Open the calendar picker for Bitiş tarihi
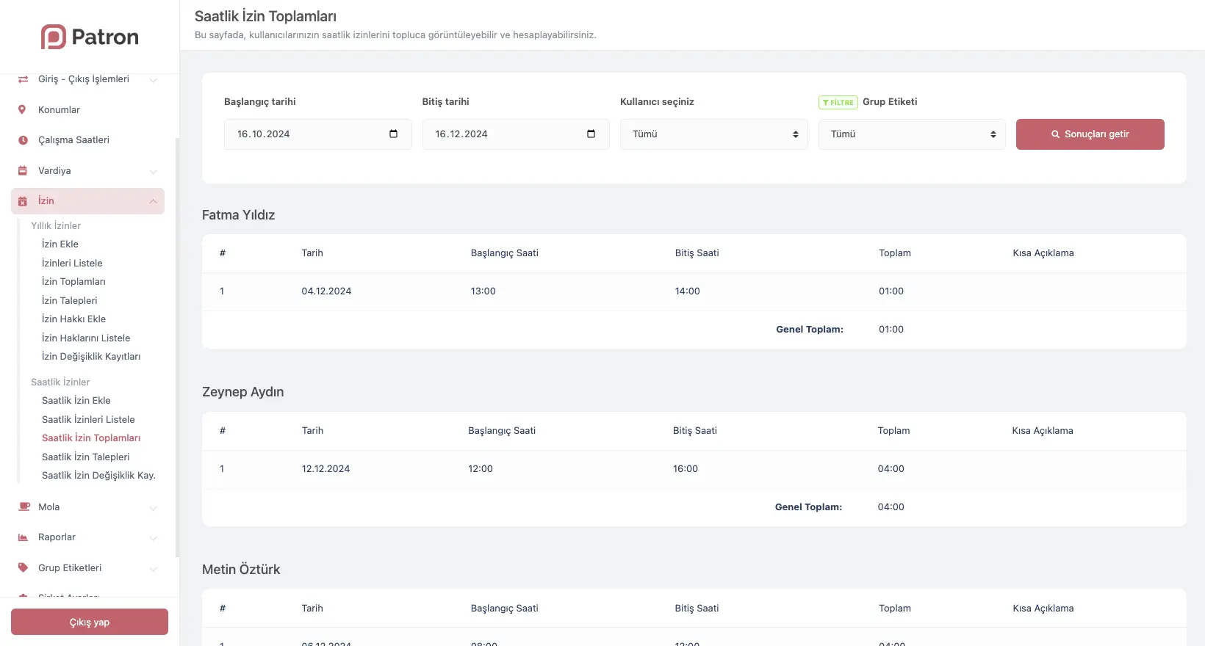 tap(591, 134)
